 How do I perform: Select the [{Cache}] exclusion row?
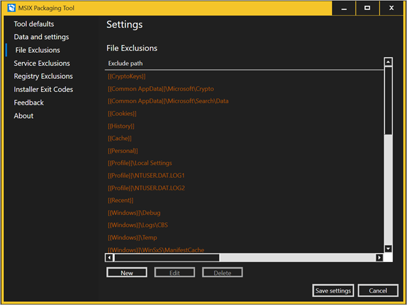point(244,139)
